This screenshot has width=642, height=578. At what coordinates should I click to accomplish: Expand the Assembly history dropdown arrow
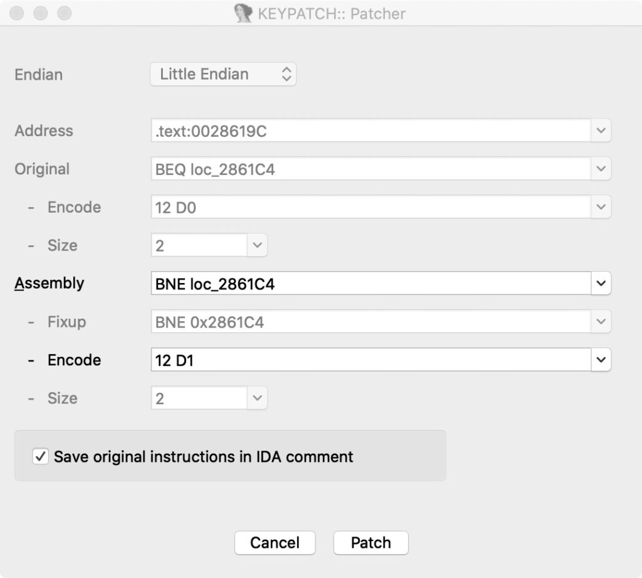[601, 284]
